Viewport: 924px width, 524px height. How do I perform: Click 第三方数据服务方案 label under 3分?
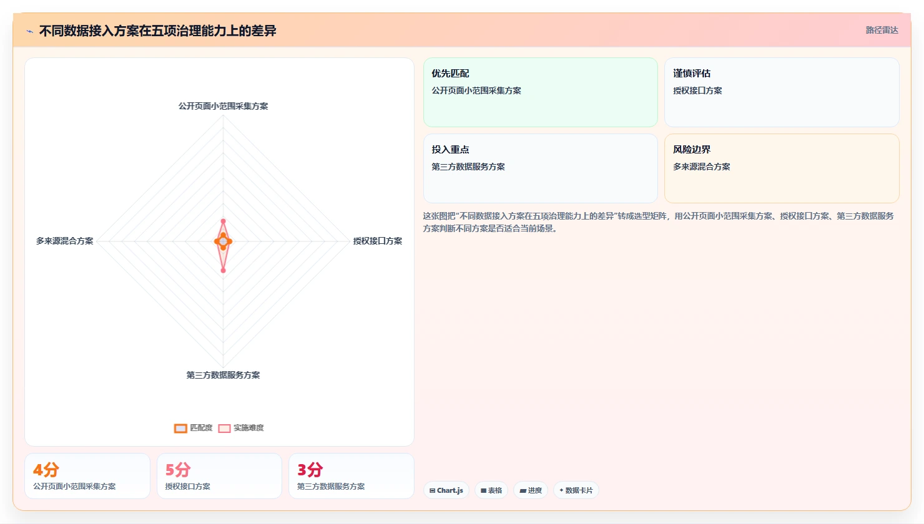tap(331, 487)
